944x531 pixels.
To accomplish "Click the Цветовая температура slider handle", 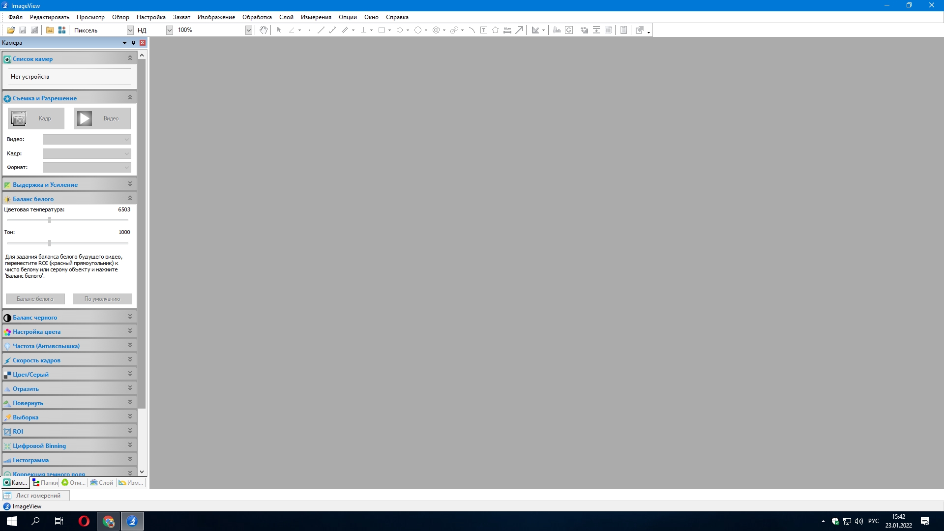I will [50, 220].
